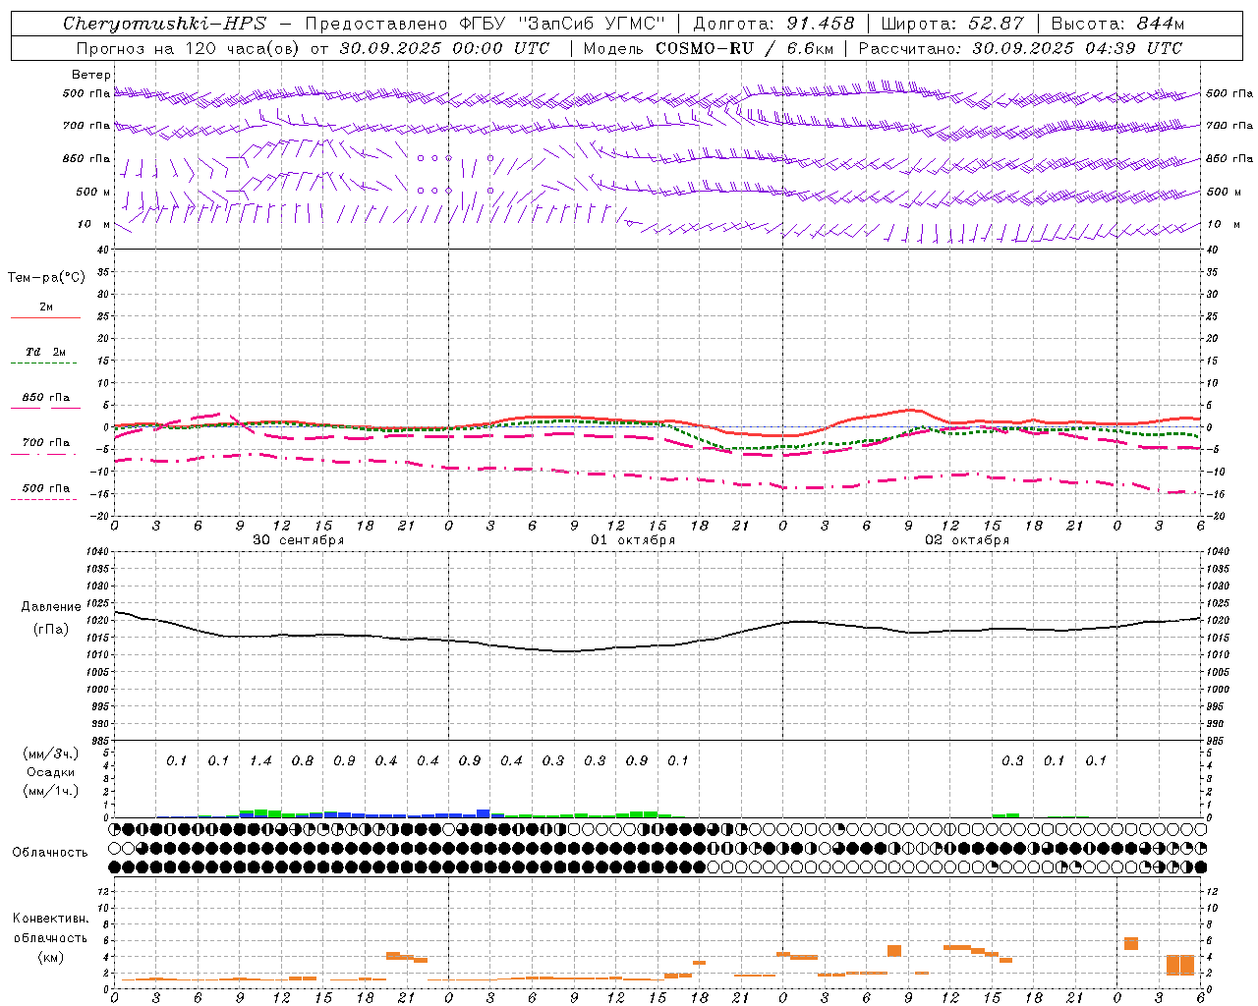The height and width of the screenshot is (1006, 1258).
Task: Click the '850 гПа' temperature legend entry
Action: (x=46, y=398)
